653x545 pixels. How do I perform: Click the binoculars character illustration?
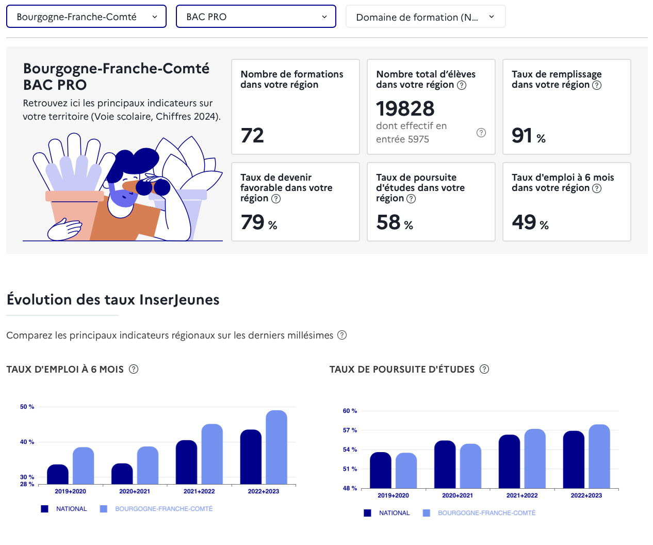[123, 187]
